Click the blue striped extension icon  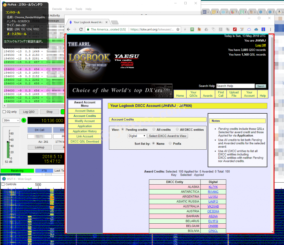click(263, 29)
